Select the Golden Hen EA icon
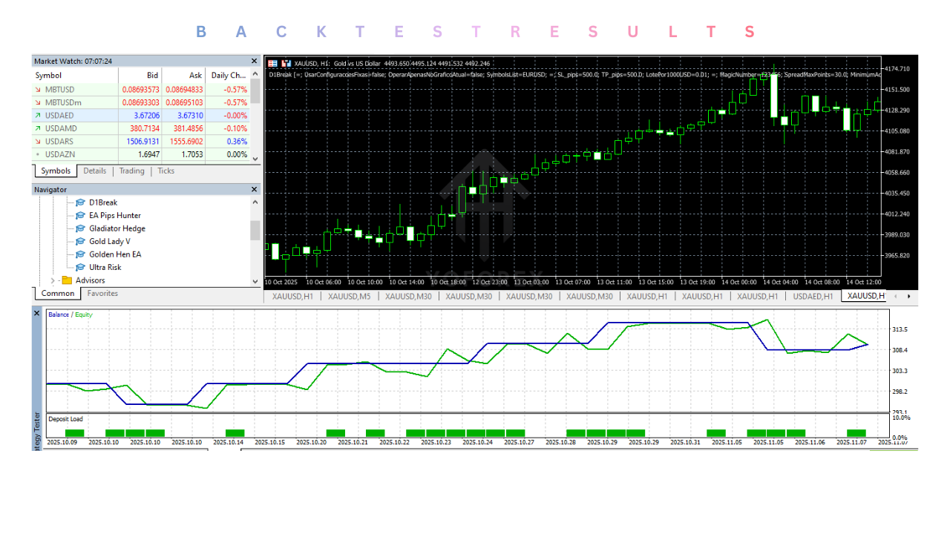 click(x=81, y=254)
